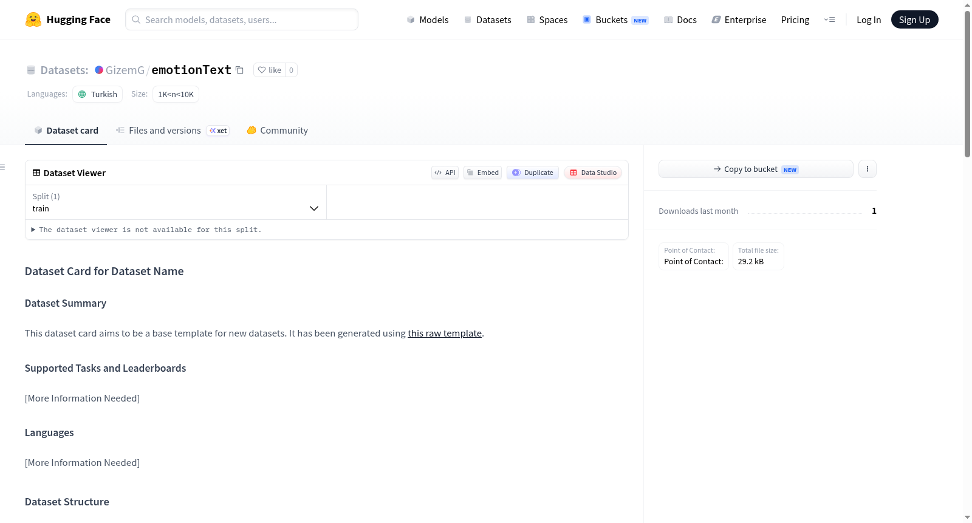Screen dimensions: 972x523
Task: Expand the extra navigation menu icon
Action: pyautogui.click(x=829, y=19)
